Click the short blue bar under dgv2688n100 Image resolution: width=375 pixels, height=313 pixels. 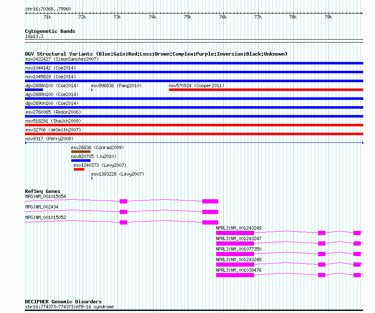click(x=34, y=90)
